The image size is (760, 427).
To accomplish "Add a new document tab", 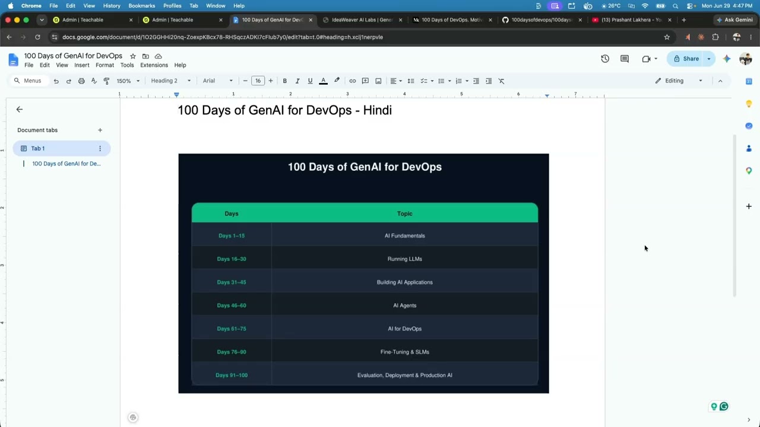I will point(100,130).
